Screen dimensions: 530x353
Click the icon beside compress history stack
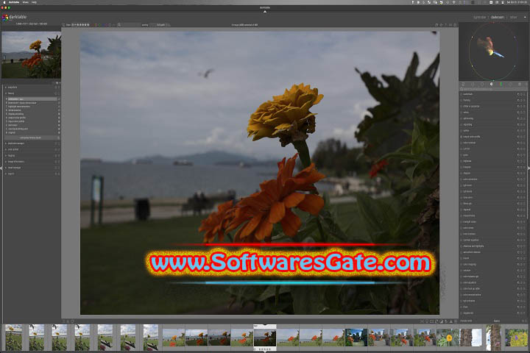pos(58,138)
